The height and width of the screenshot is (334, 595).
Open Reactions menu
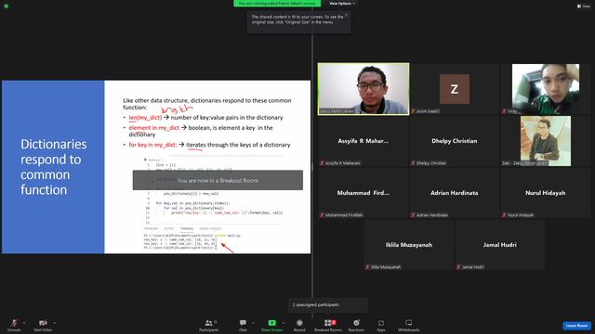[356, 325]
